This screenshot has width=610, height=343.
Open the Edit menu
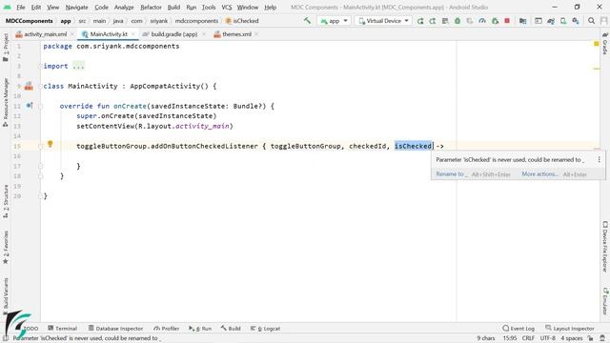tap(36, 7)
